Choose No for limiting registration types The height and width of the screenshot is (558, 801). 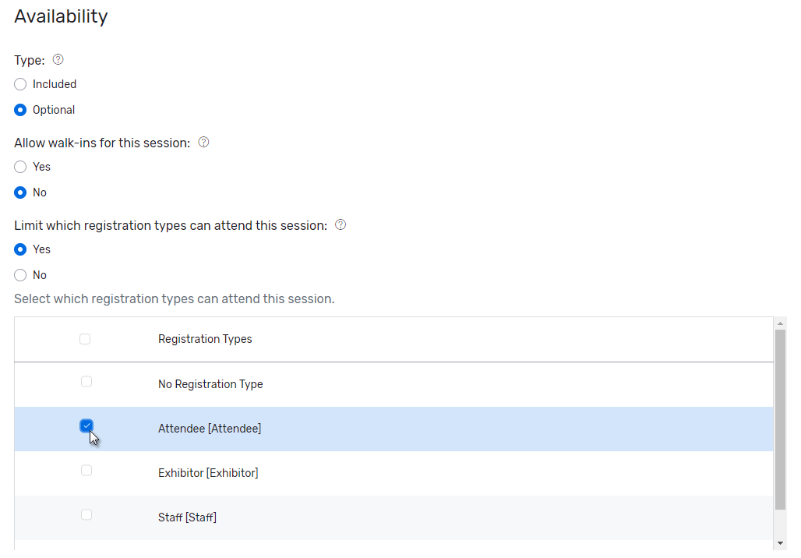[21, 275]
